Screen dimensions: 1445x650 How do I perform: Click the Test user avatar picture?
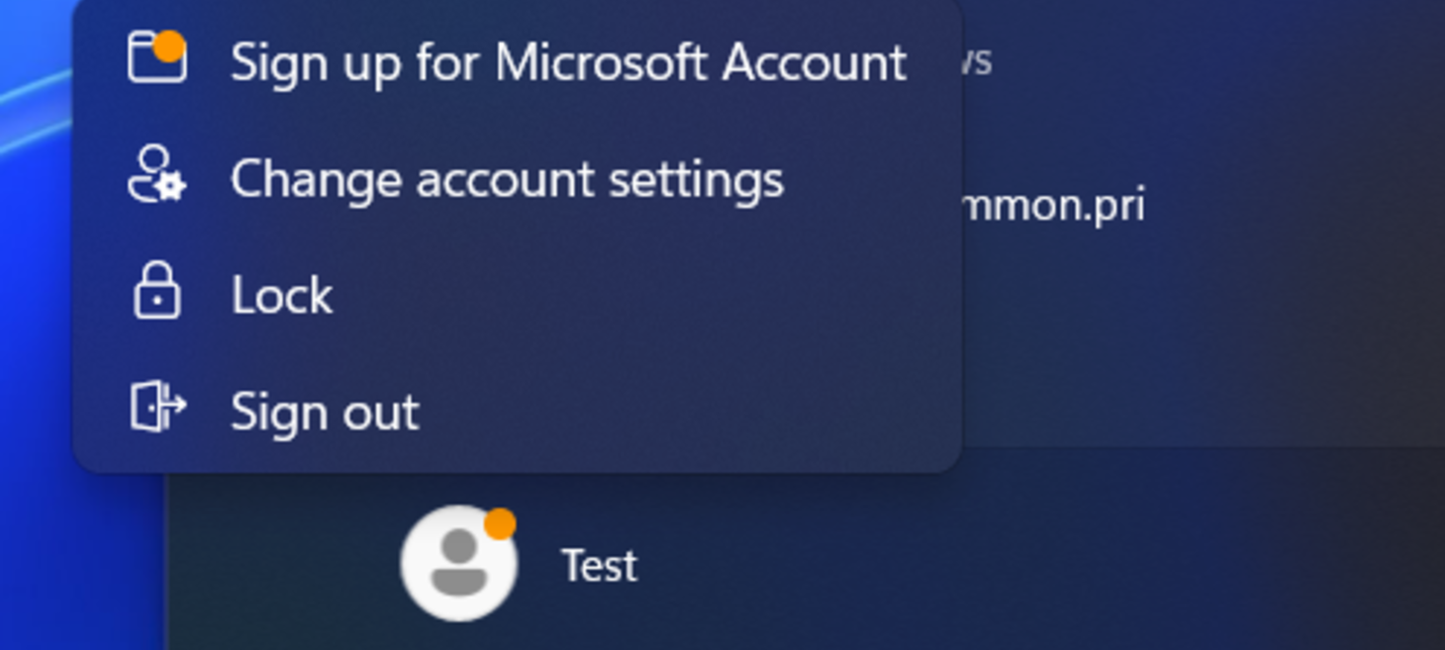[x=457, y=564]
